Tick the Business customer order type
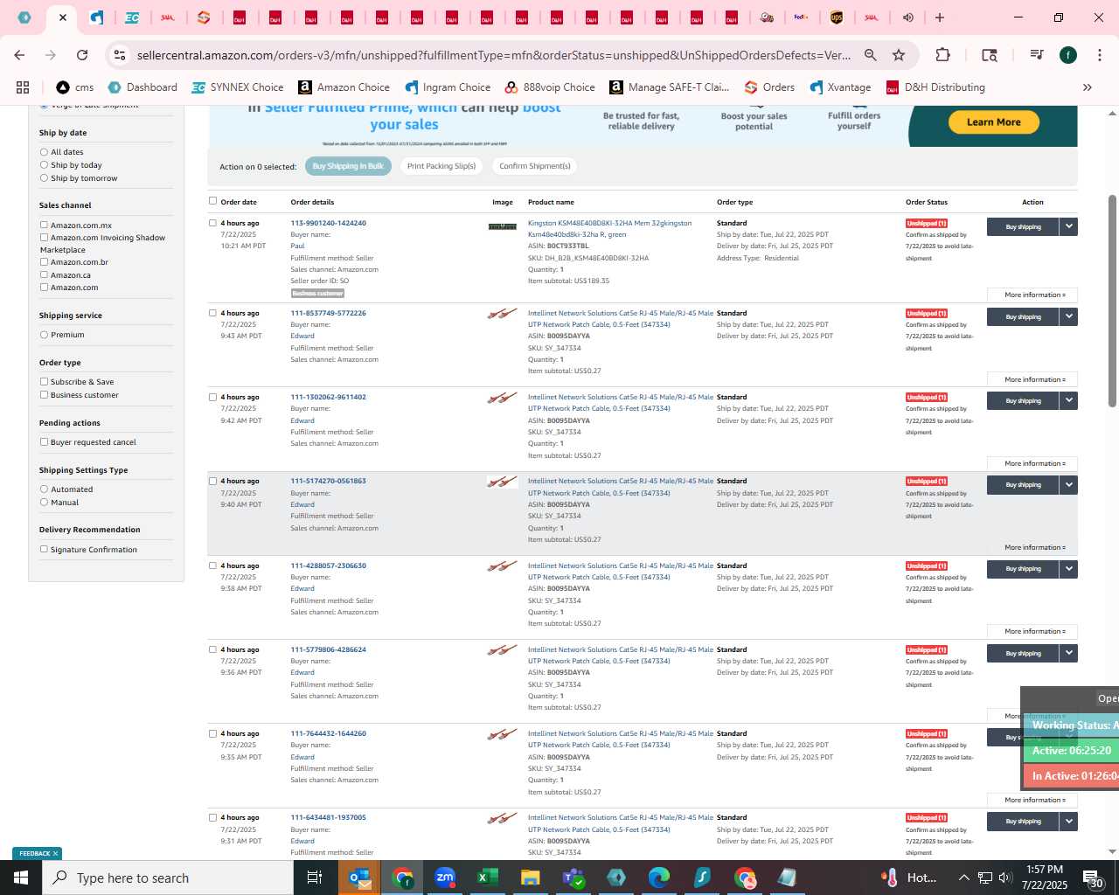This screenshot has width=1119, height=895. 44,395
